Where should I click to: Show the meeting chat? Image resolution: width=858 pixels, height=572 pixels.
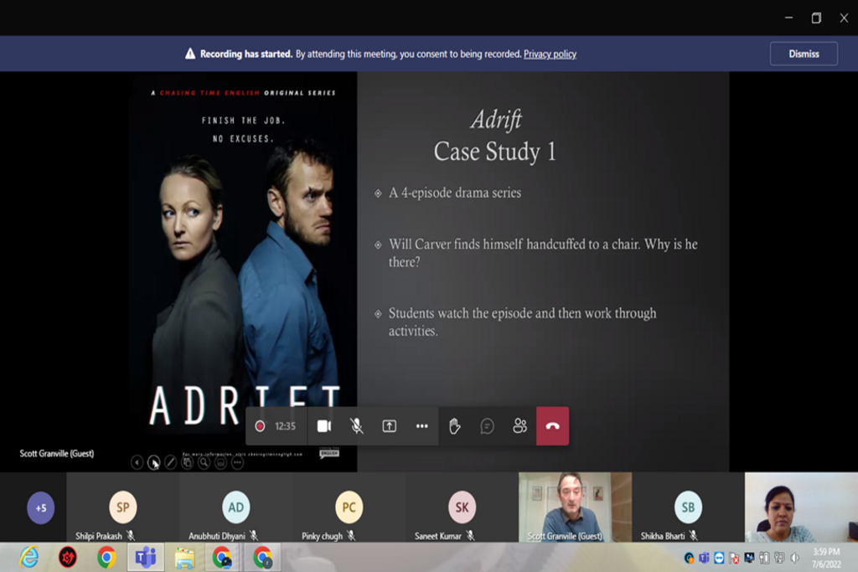(x=487, y=426)
